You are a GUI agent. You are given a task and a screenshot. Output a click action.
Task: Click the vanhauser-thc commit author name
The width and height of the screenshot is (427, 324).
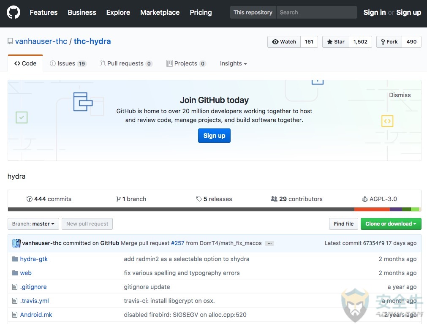coord(42,243)
